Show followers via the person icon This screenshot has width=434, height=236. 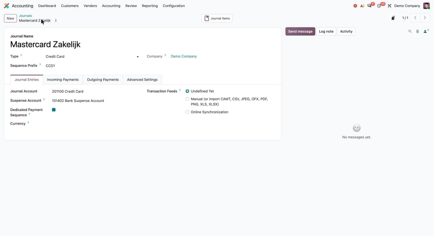[x=426, y=31]
